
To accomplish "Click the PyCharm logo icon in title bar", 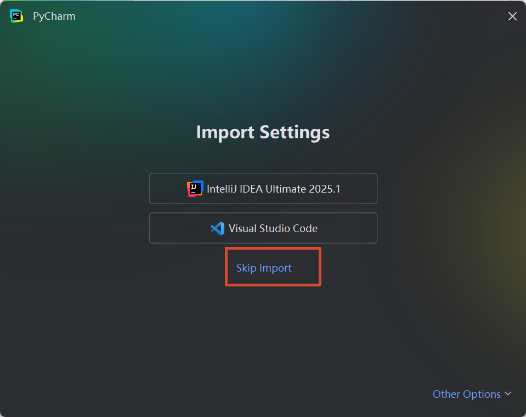I will point(16,16).
